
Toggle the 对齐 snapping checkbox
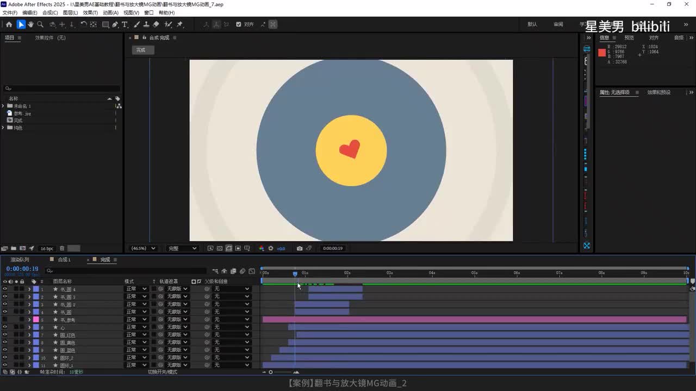coord(239,24)
